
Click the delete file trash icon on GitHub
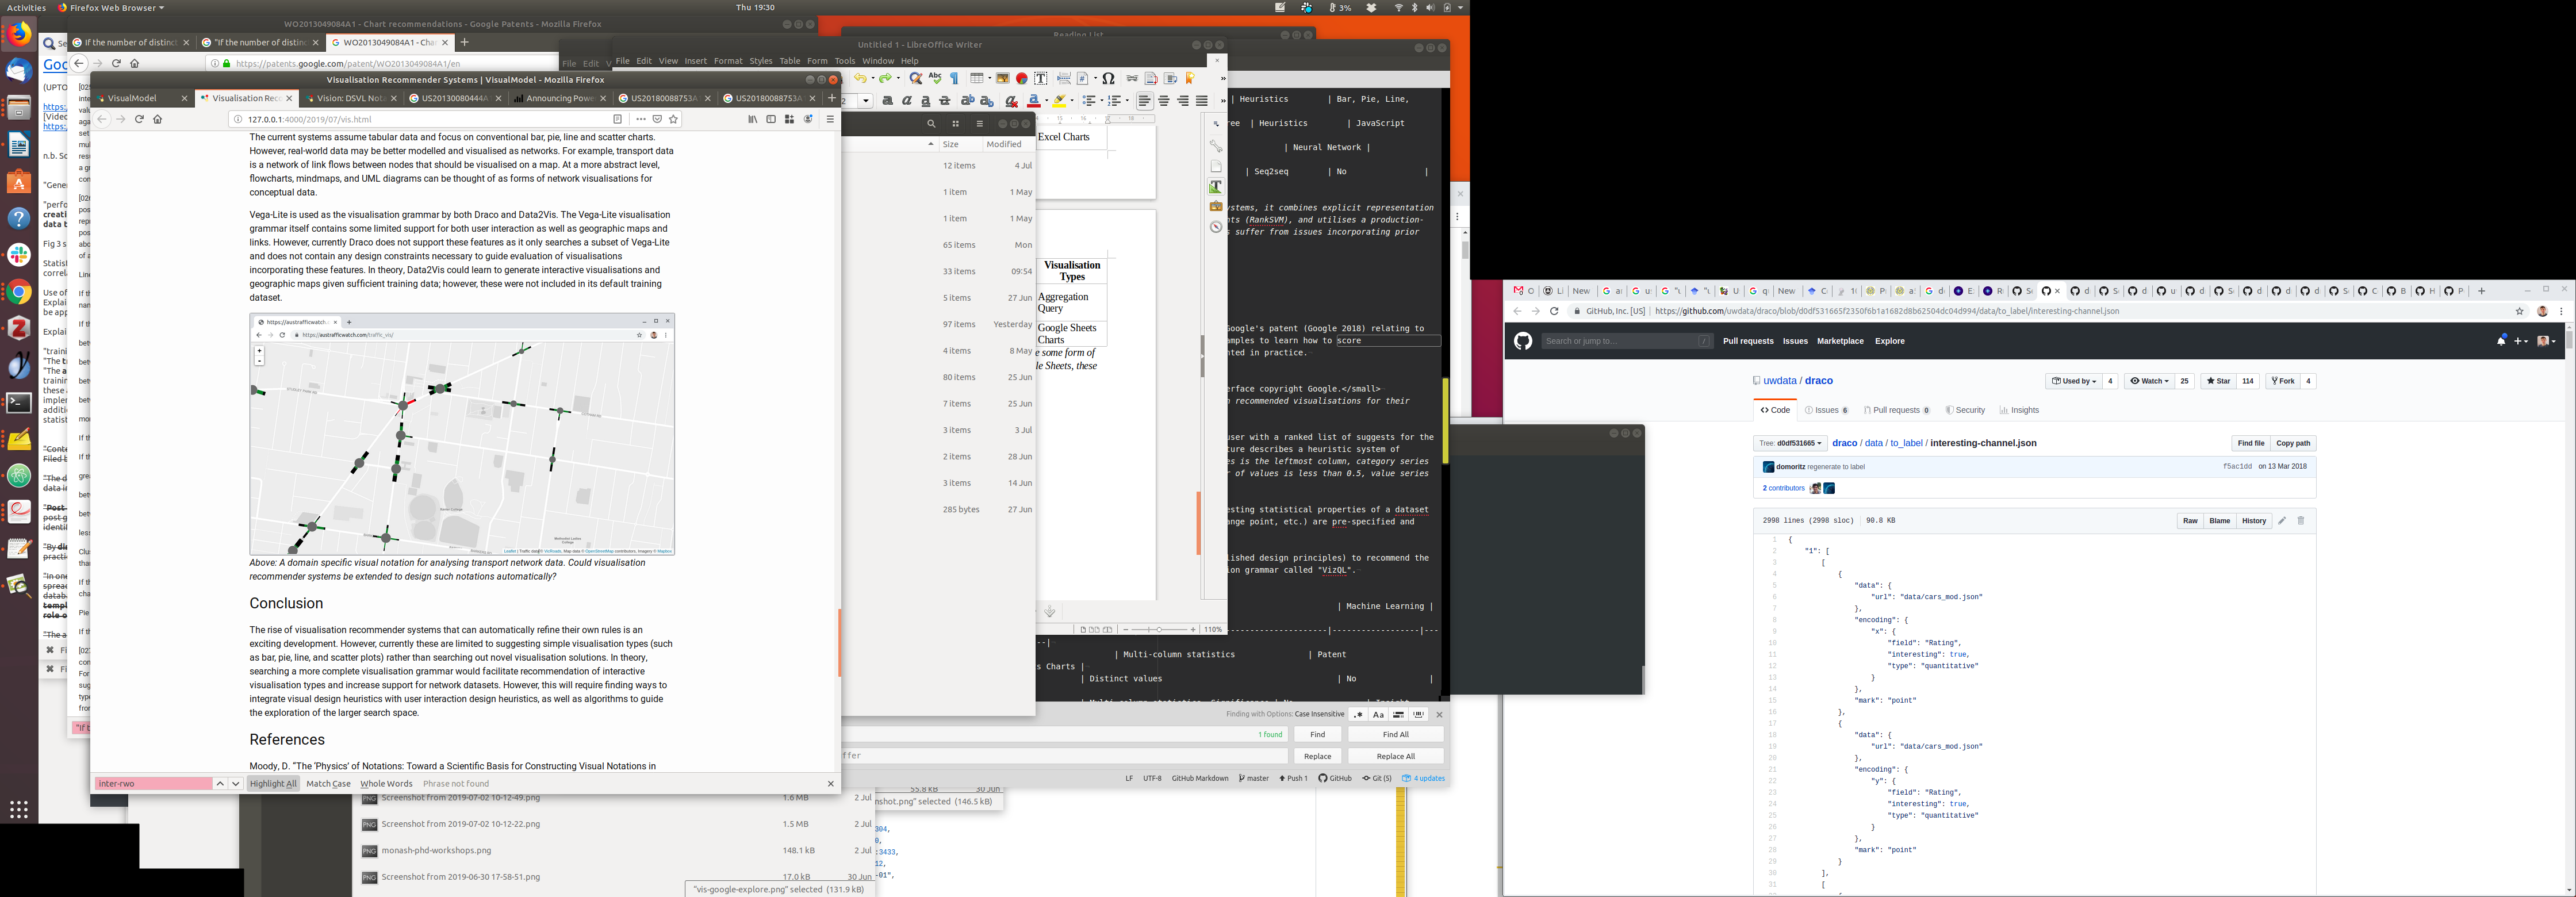click(x=2301, y=521)
